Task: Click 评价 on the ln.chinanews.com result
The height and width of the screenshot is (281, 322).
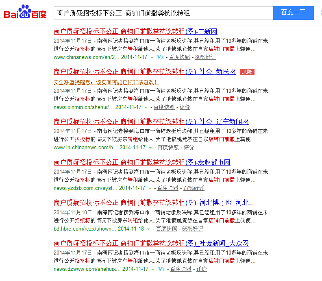Action: [x=189, y=147]
